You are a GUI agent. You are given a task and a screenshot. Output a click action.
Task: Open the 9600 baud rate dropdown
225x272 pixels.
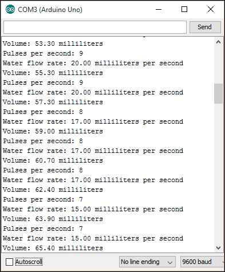click(x=202, y=262)
